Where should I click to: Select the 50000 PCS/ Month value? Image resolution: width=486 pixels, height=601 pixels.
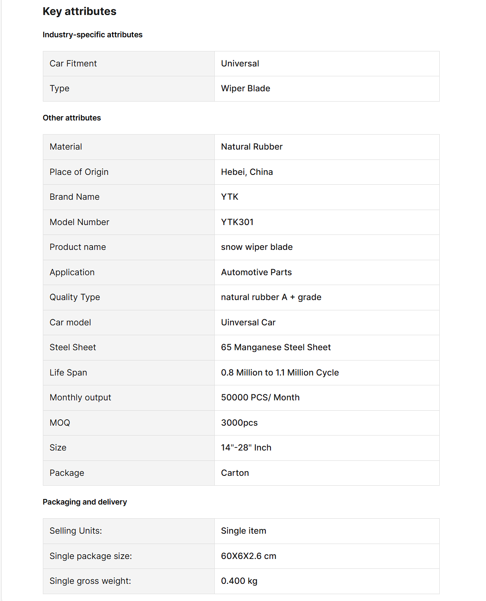(x=260, y=397)
